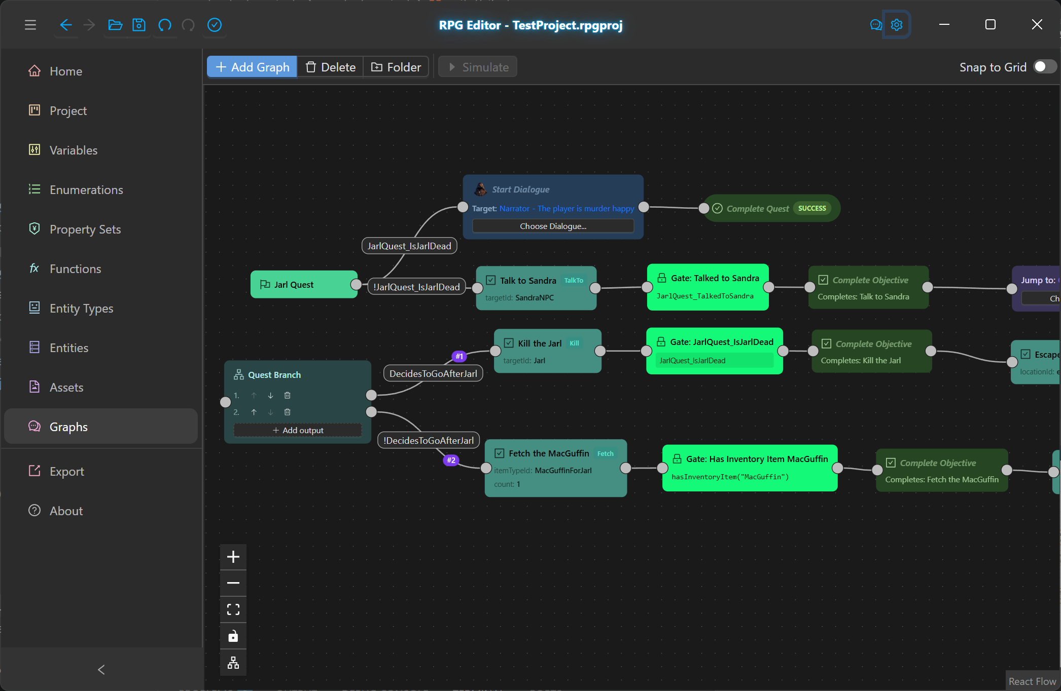Open project via folder icon
The image size is (1061, 691).
click(116, 25)
